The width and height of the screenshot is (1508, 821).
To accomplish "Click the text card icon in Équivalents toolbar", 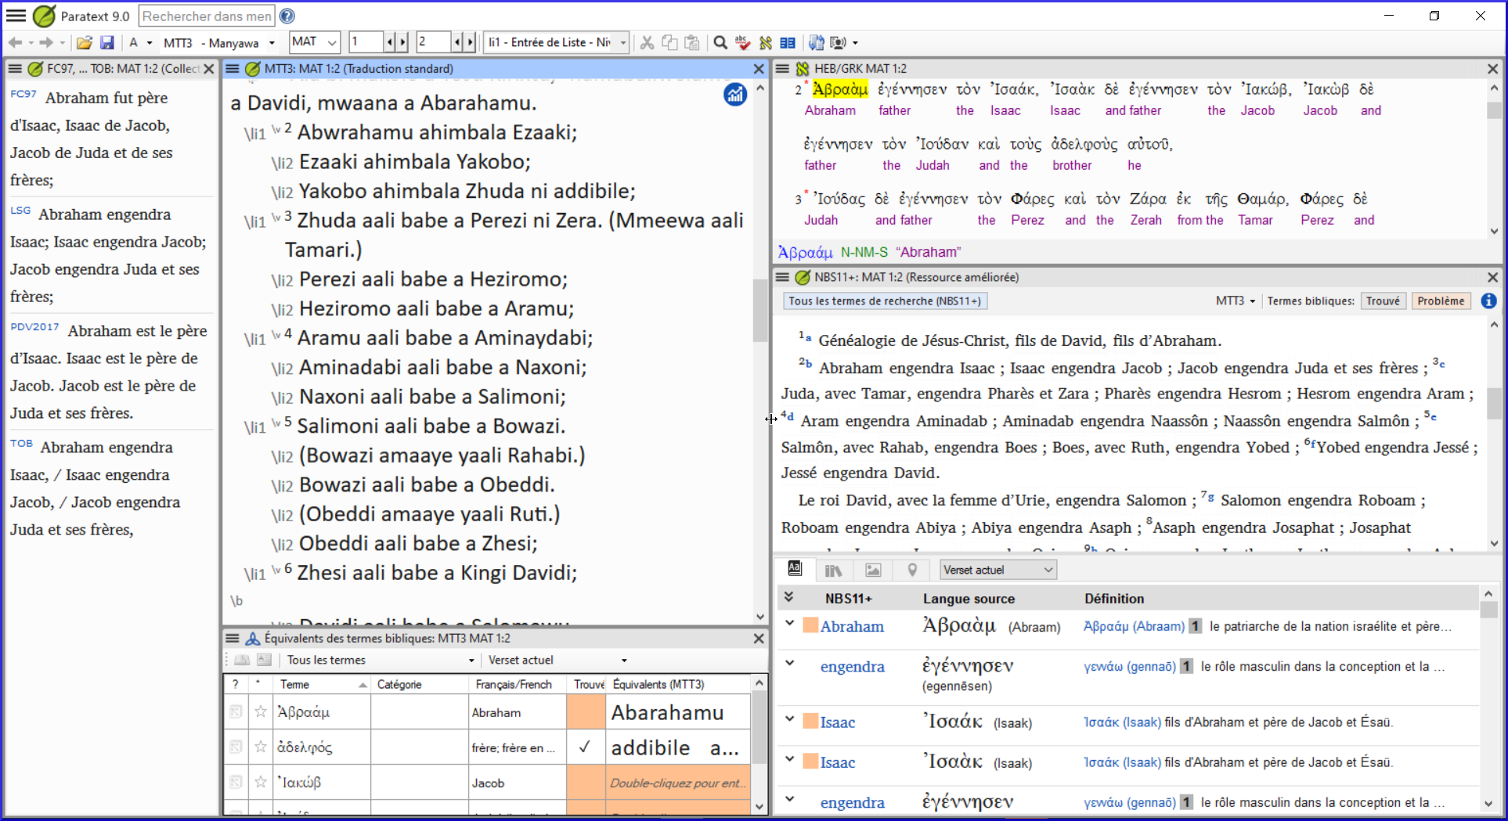I will (265, 661).
